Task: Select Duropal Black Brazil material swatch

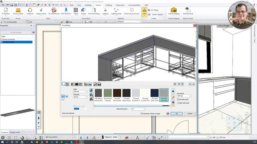Action: coord(117,95)
